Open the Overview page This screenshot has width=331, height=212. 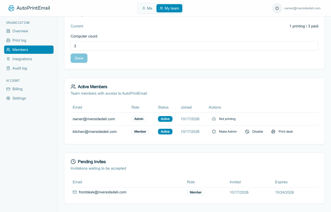coord(29,31)
